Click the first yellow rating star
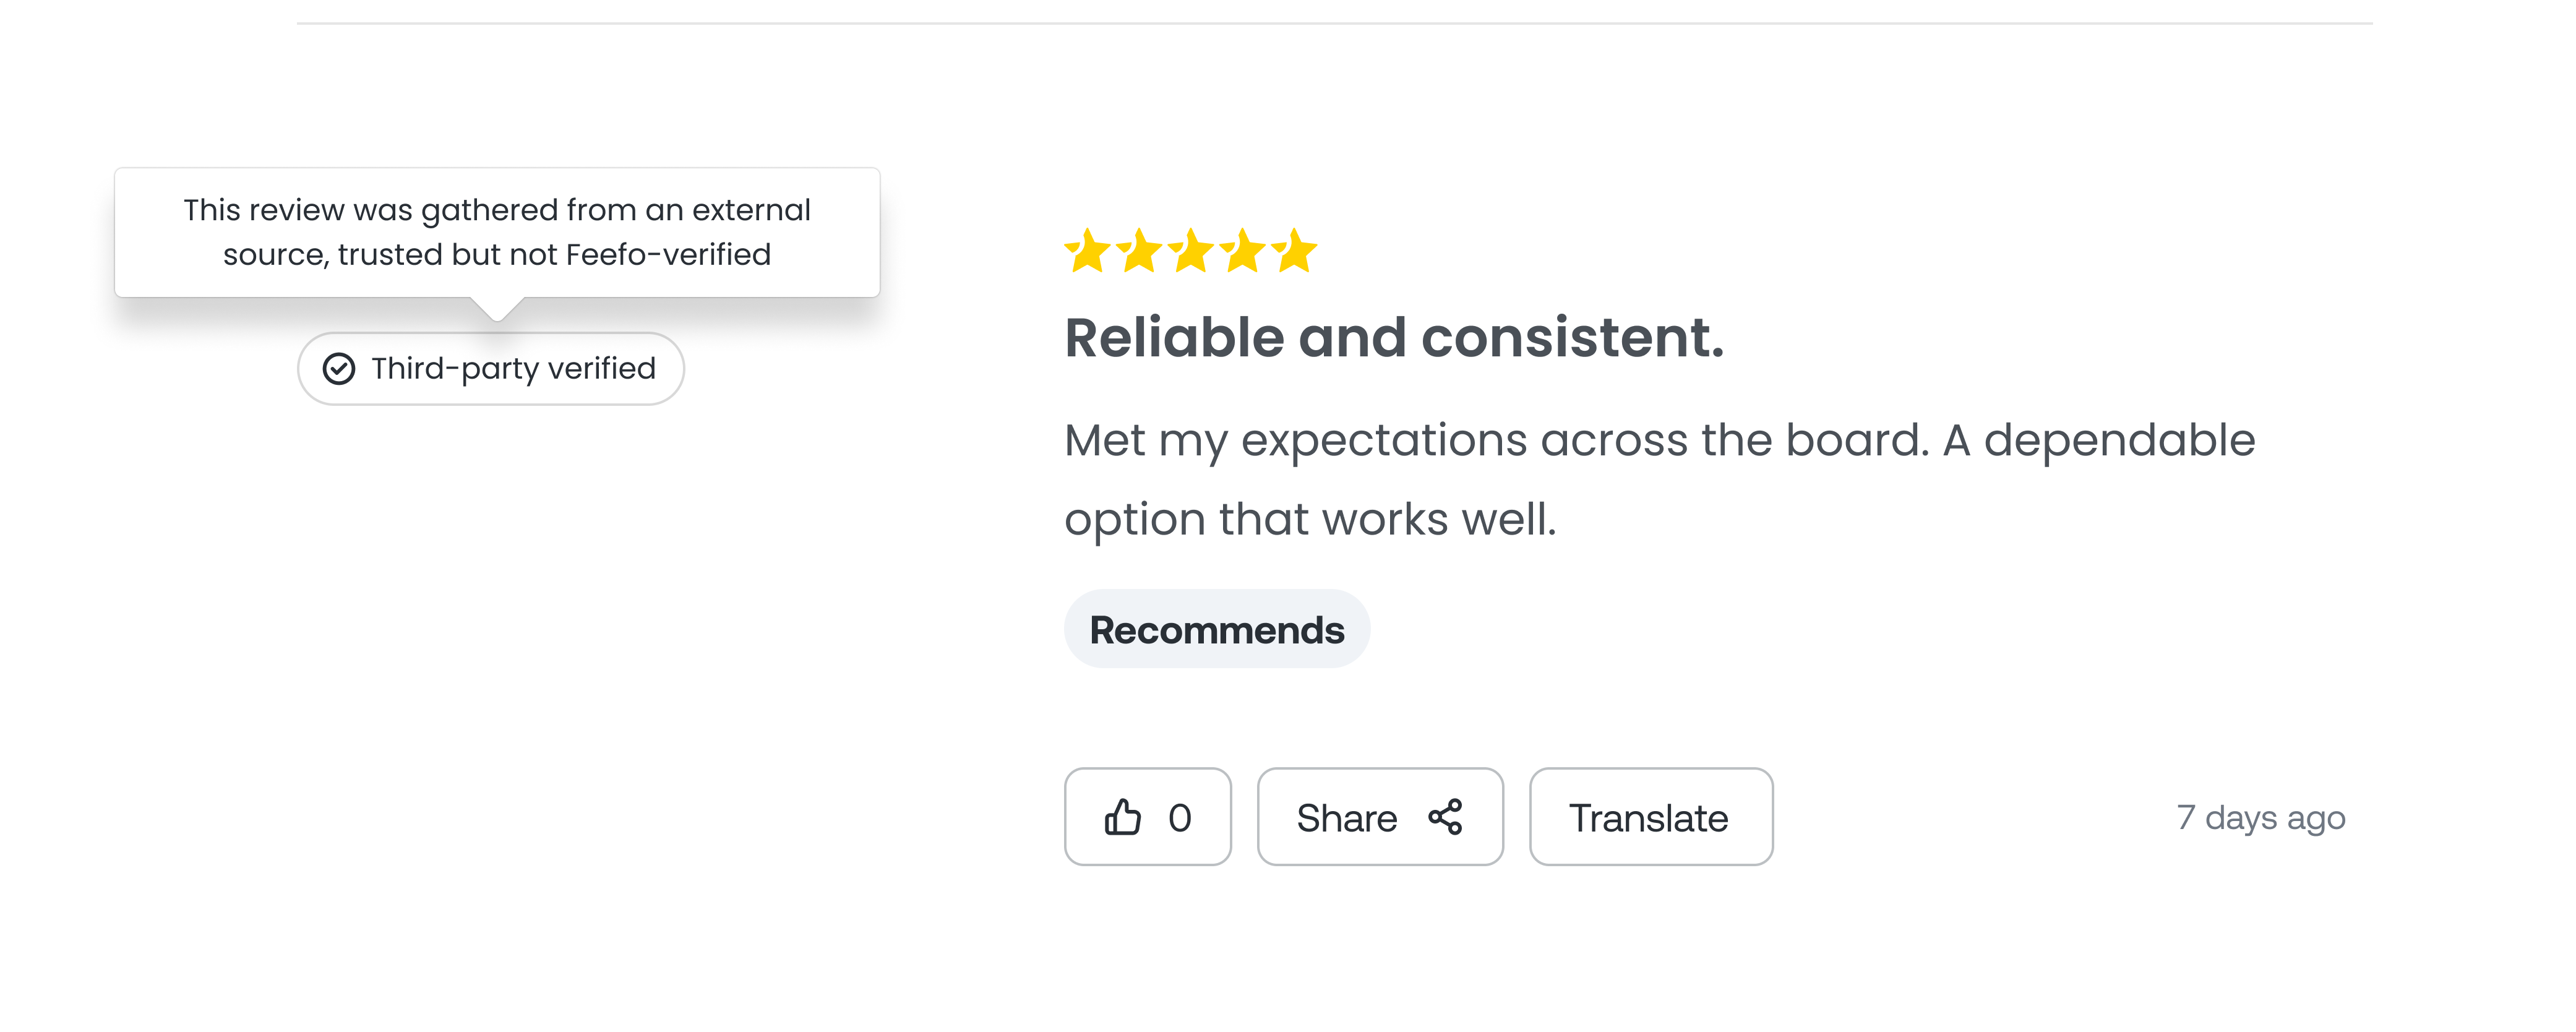This screenshot has width=2576, height=1032. pos(1087,250)
